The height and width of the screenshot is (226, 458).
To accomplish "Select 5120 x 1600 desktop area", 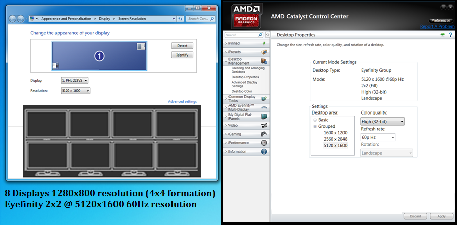I will coord(335,145).
